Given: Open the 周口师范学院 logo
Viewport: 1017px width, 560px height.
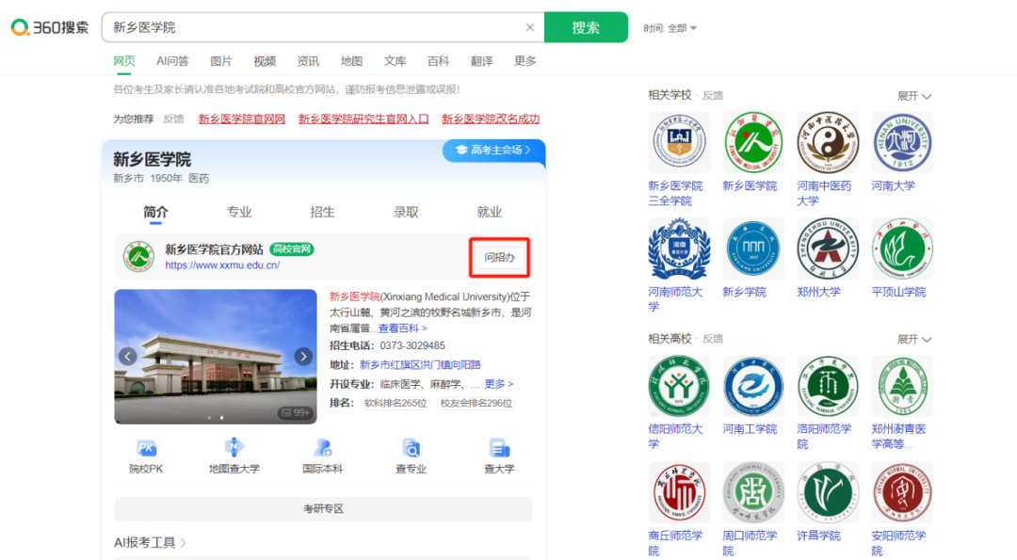Looking at the screenshot, I should pyautogui.click(x=753, y=492).
